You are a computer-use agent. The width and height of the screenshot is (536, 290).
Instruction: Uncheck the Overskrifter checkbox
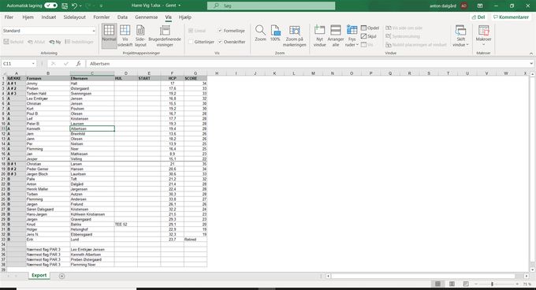tap(220, 42)
